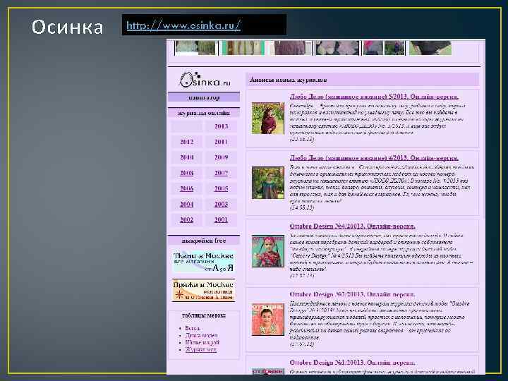
Task: Click the last photo in top gallery strip
Action: point(430,48)
